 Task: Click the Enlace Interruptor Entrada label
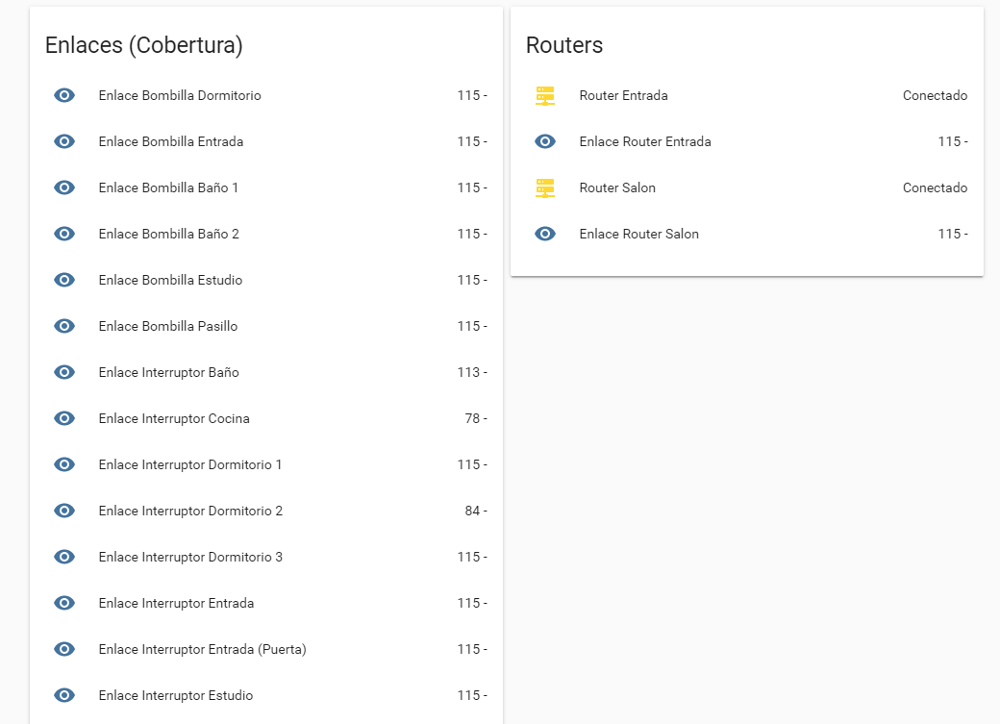click(176, 603)
